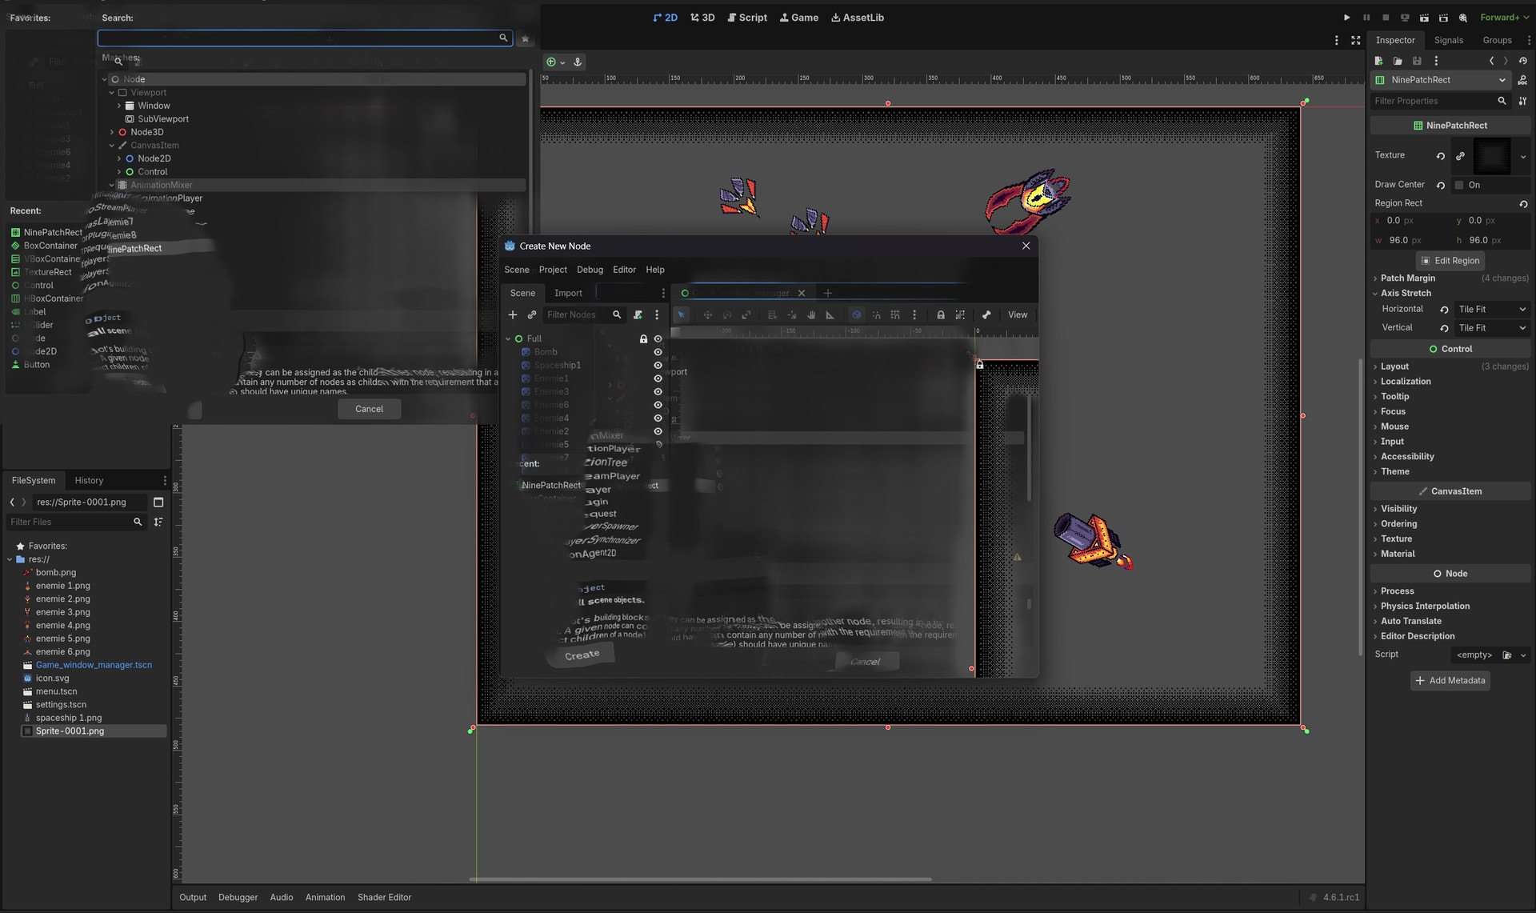Open the Forward+ renderer dropdown
Image resolution: width=1536 pixels, height=913 pixels.
(1504, 18)
